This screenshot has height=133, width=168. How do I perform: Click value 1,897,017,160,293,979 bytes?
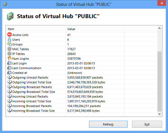(x=86, y=101)
